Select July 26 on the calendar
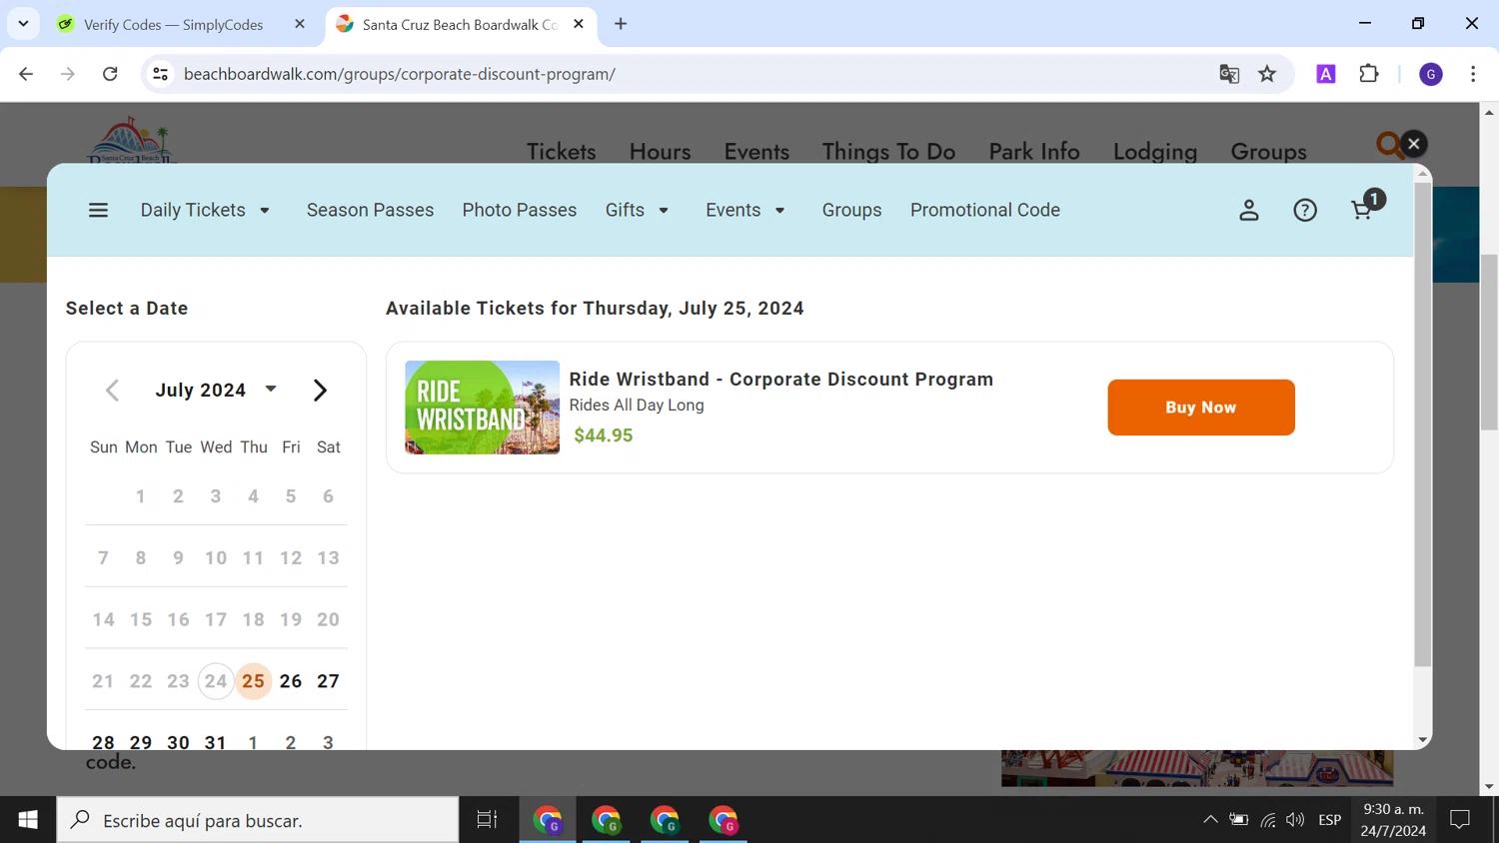Viewport: 1499px width, 843px height. coord(291,681)
